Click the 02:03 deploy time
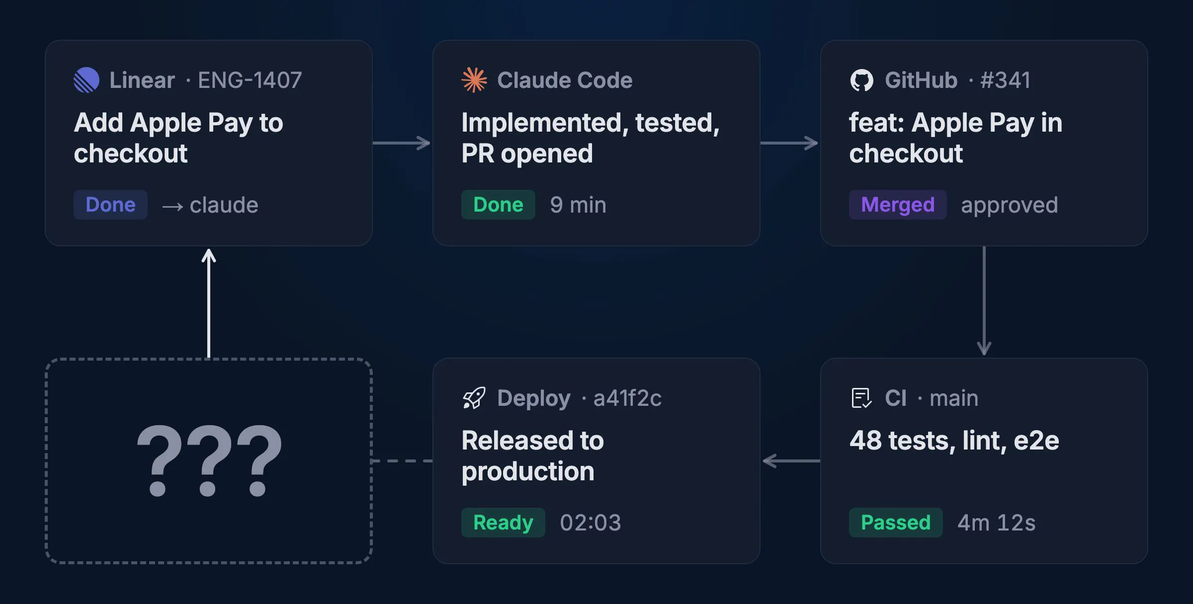The height and width of the screenshot is (604, 1193). [591, 523]
